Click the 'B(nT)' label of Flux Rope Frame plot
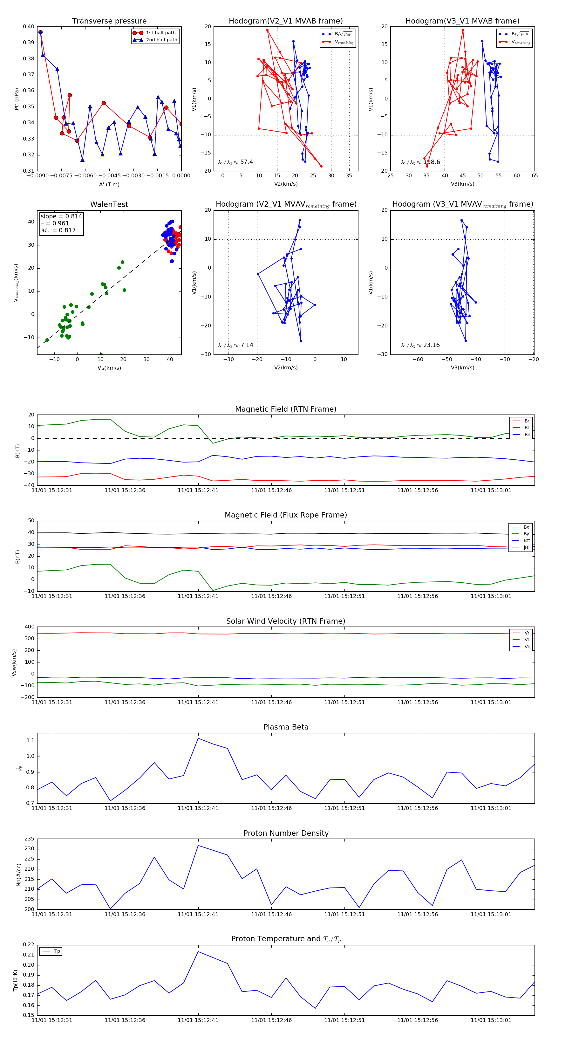This screenshot has height=1049, width=572. pos(17,557)
